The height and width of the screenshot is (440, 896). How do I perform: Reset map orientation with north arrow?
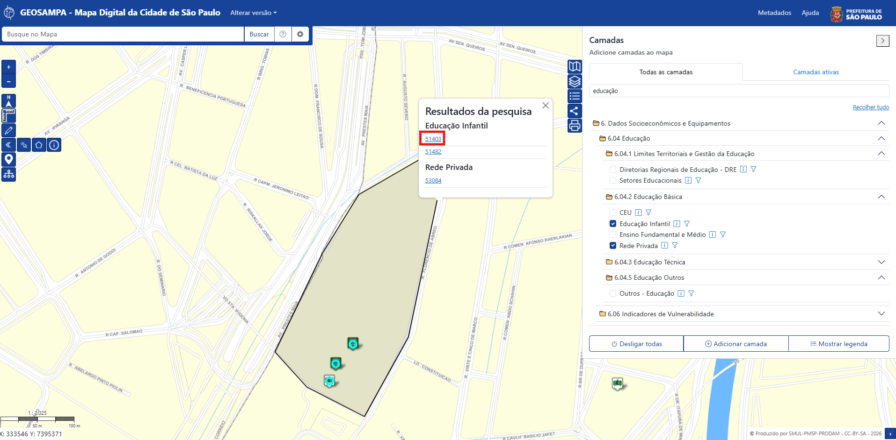[8, 101]
